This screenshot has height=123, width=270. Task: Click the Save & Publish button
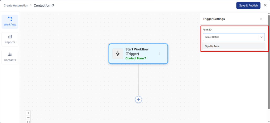(248, 6)
